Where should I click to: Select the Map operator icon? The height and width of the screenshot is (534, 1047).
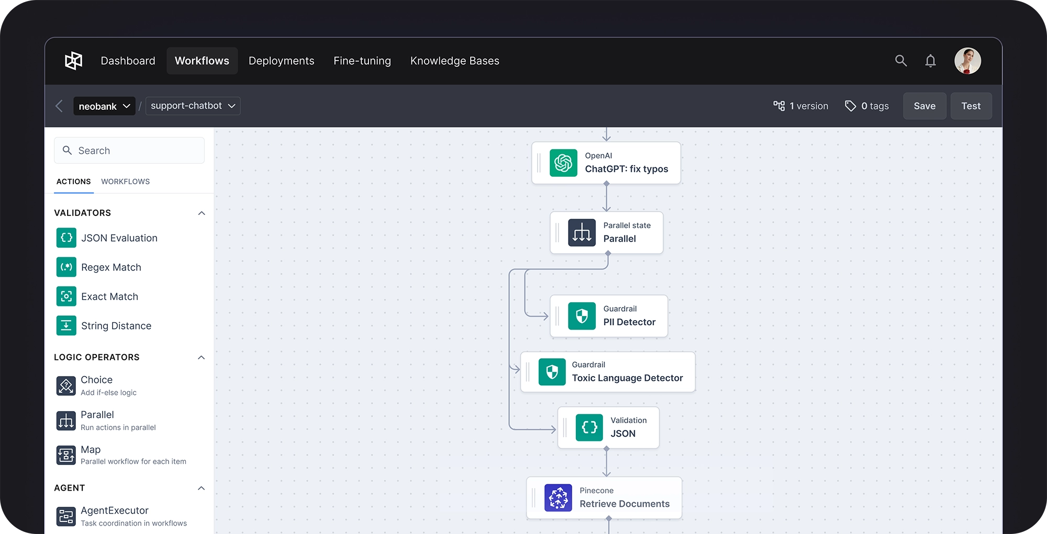[66, 455]
